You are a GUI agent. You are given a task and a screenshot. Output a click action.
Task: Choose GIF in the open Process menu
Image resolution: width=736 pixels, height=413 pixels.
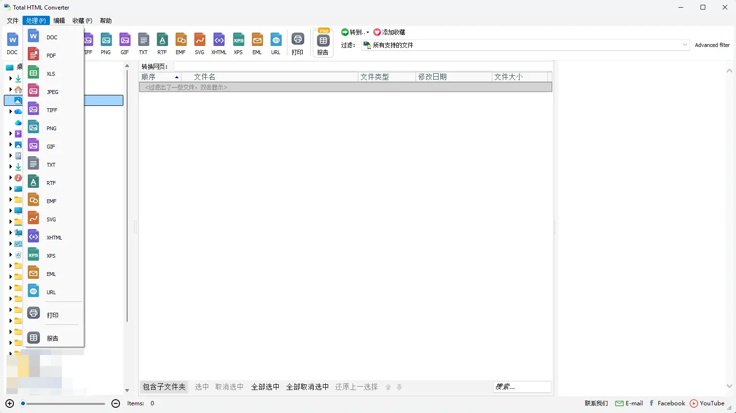[54, 147]
